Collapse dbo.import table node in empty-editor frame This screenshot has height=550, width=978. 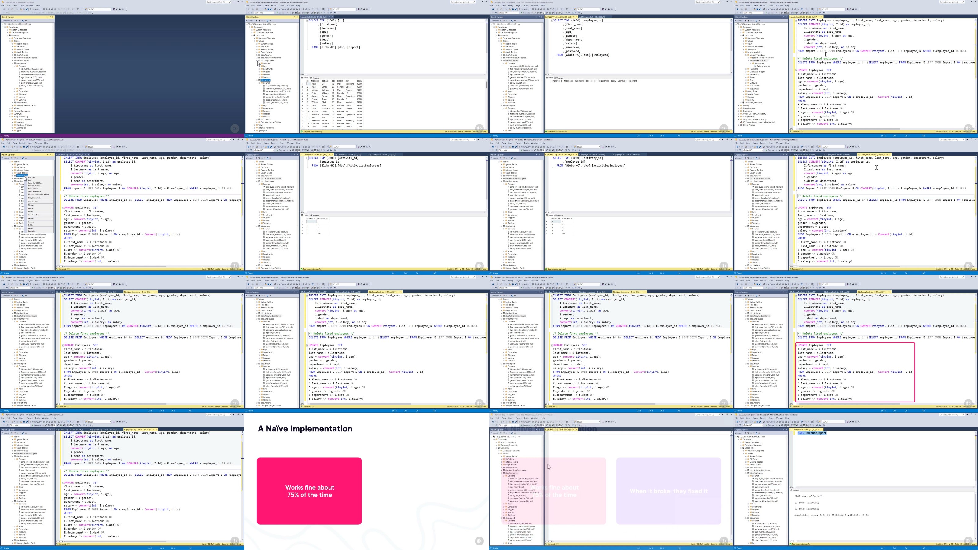13,63
